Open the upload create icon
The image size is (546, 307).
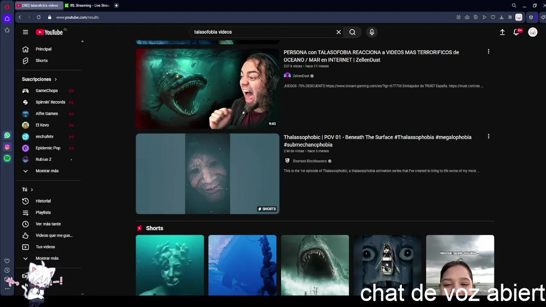point(502,32)
